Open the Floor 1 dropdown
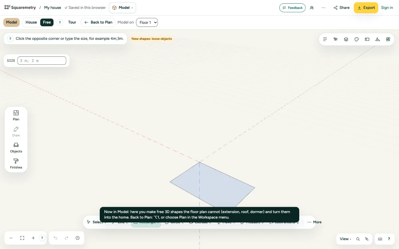The image size is (399, 249). 147,23
